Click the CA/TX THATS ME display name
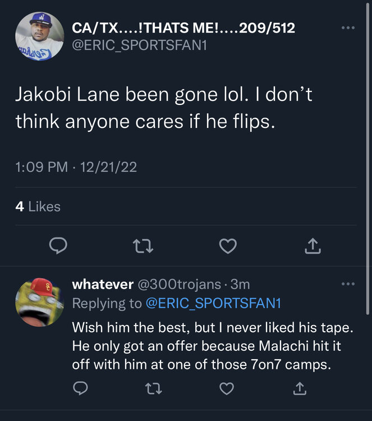This screenshot has height=421, width=372. pos(183,28)
